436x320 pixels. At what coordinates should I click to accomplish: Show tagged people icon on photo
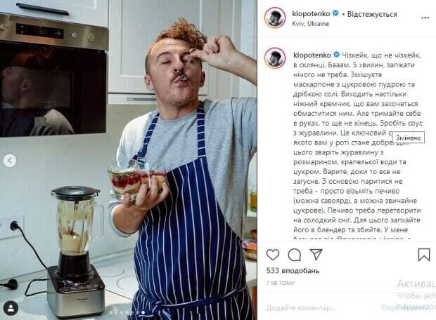coord(11,308)
